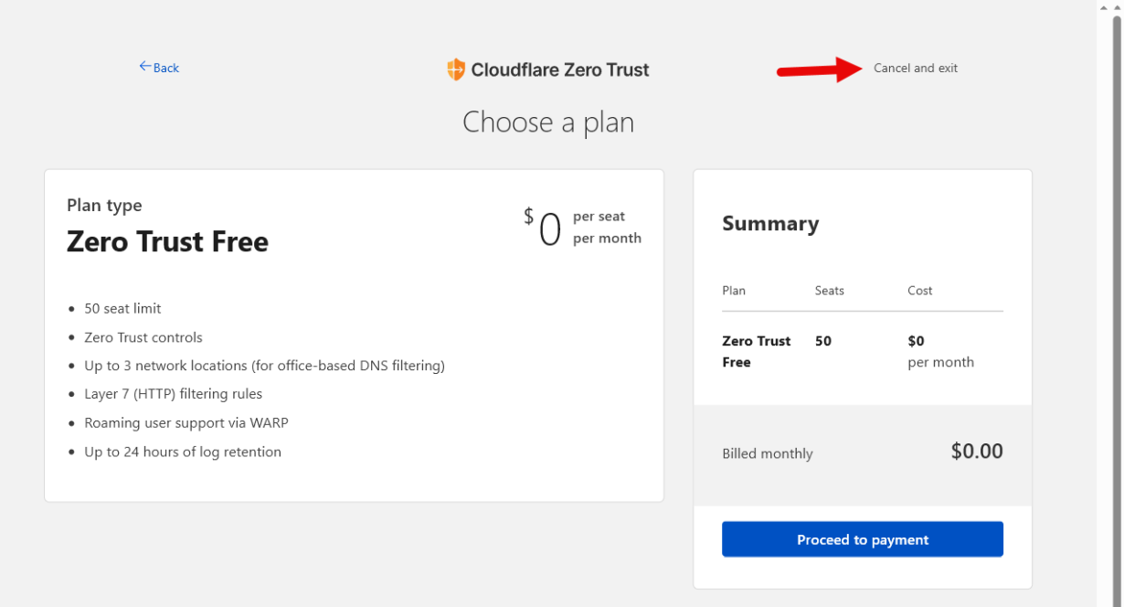Image resolution: width=1124 pixels, height=607 pixels.
Task: Click the network locations DNS filtering bullet
Action: 264,366
